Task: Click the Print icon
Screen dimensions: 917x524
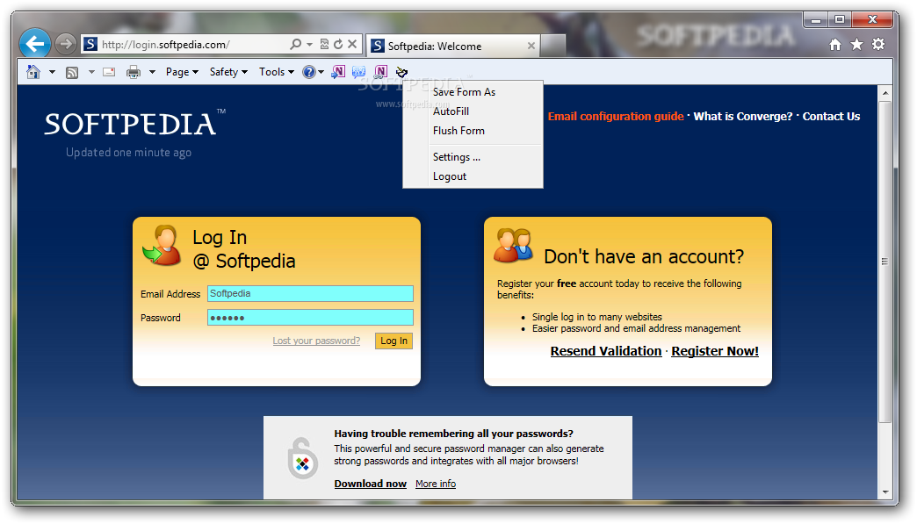Action: [134, 72]
